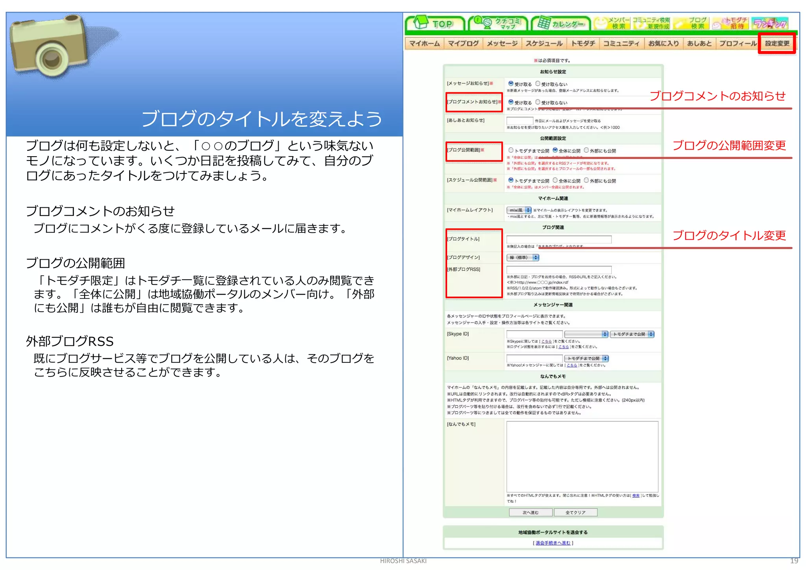Open the TOP house icon tab

coord(435,23)
